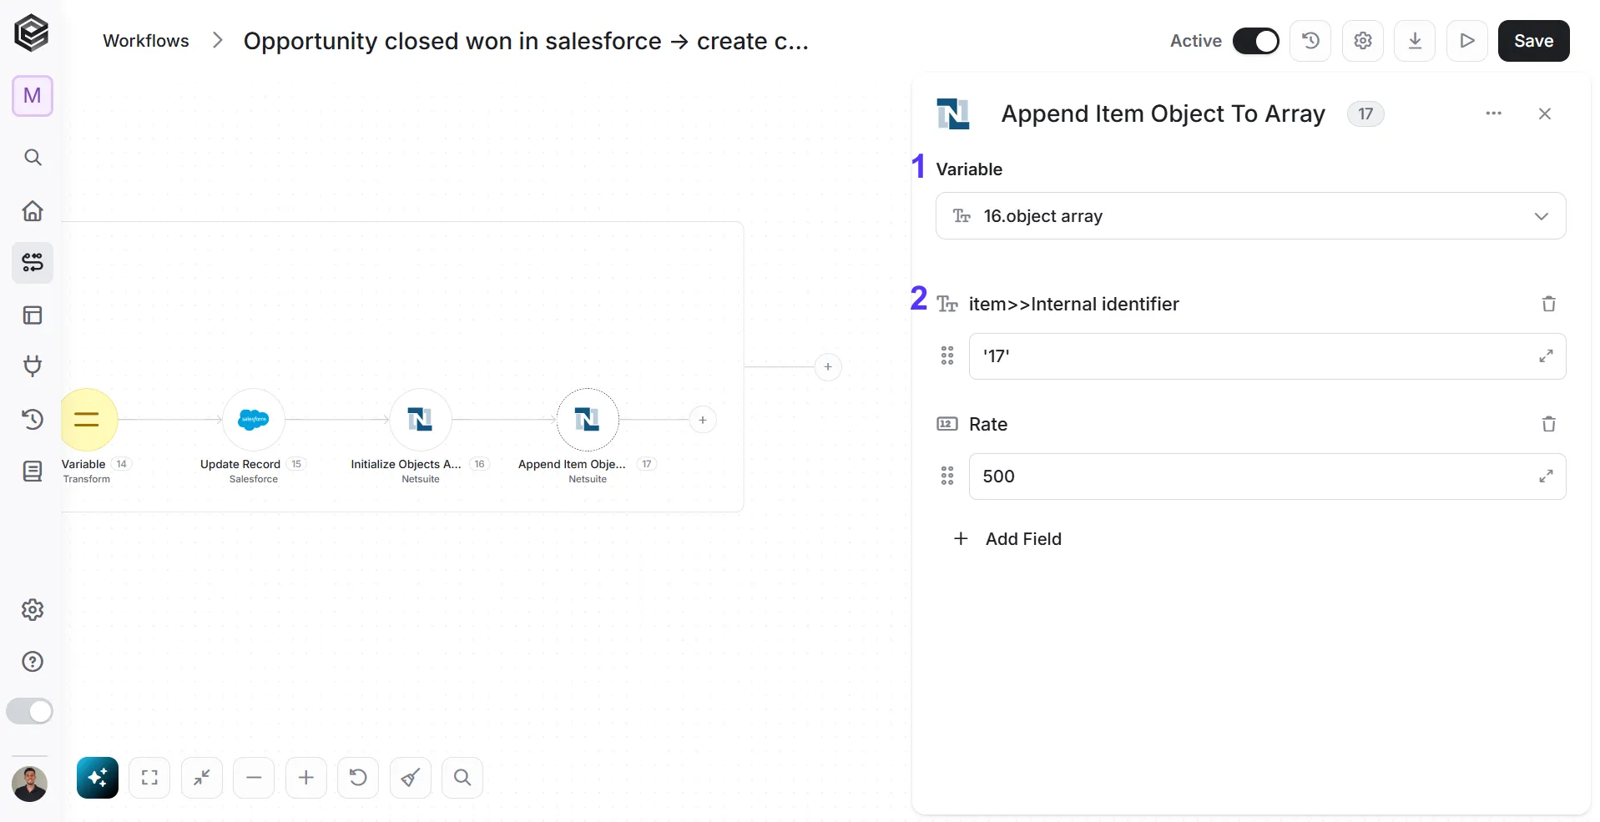
Task: Toggle the Active workflow switch
Action: coord(1255,41)
